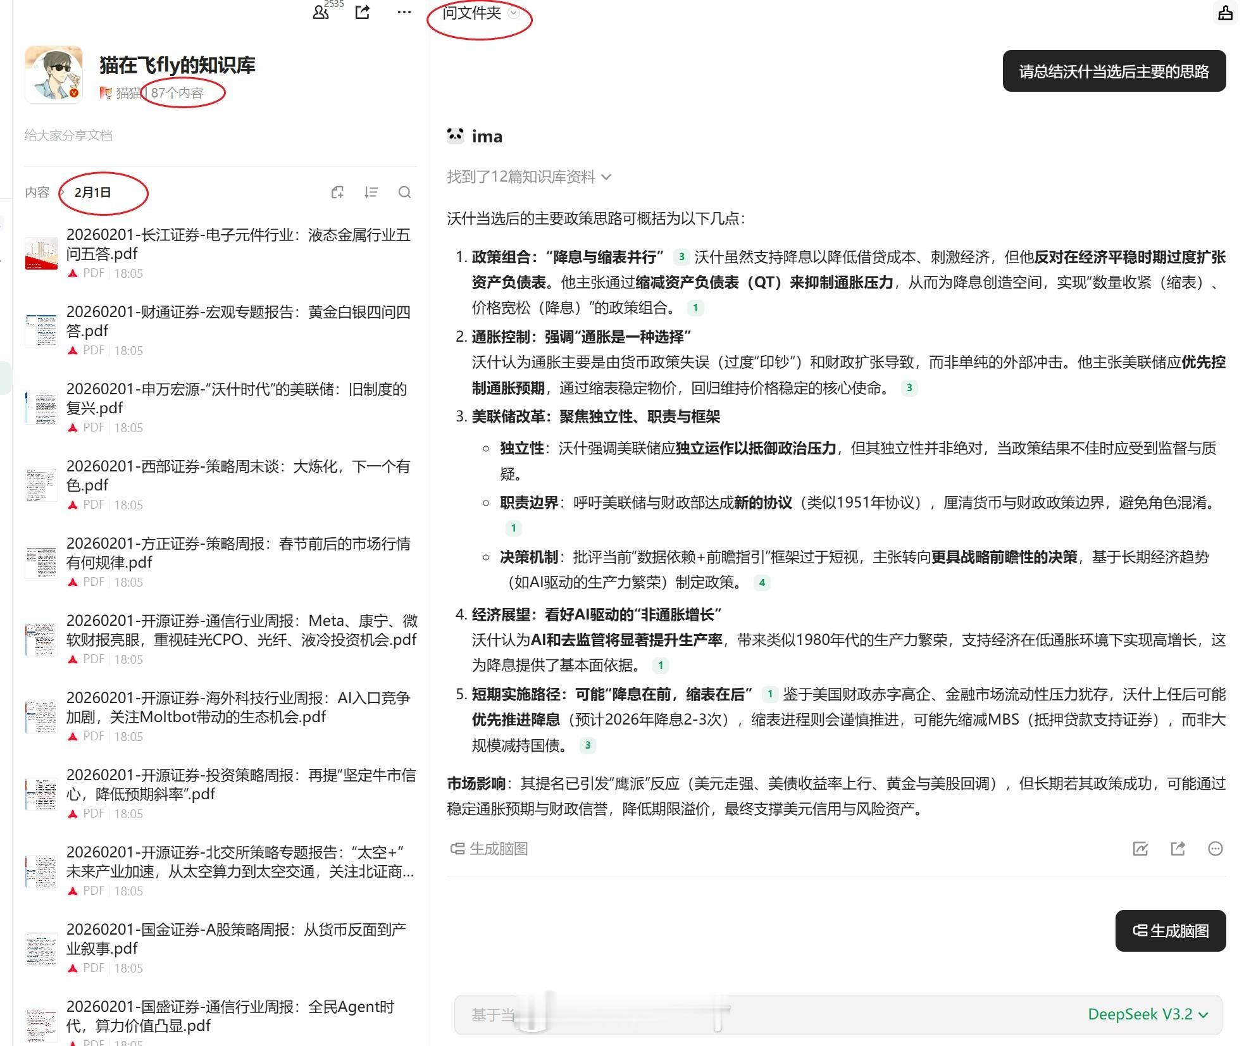Click the members icon showing 2535
The width and height of the screenshot is (1244, 1046).
point(321,12)
